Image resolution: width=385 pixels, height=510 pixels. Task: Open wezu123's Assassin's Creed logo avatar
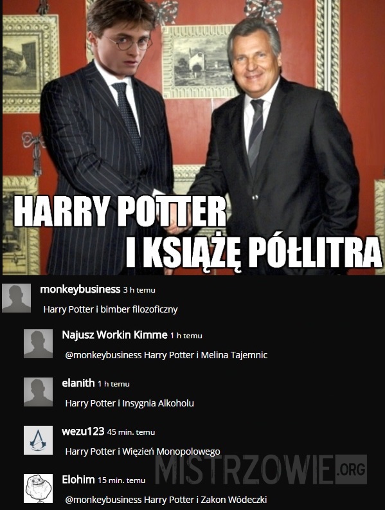click(x=38, y=440)
